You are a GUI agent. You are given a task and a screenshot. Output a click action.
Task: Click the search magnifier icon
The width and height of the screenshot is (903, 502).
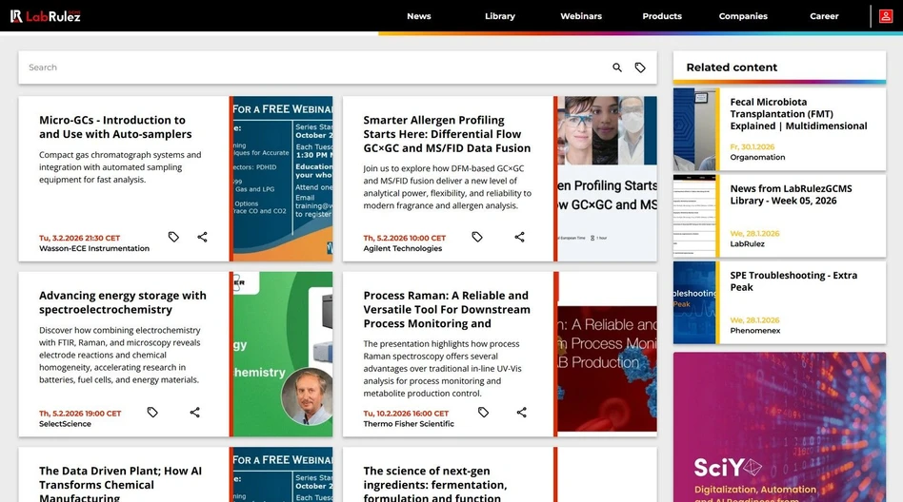(x=617, y=68)
